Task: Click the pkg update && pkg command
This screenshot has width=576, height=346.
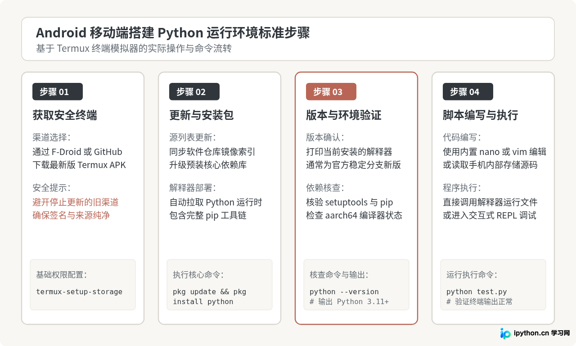Action: click(x=210, y=292)
